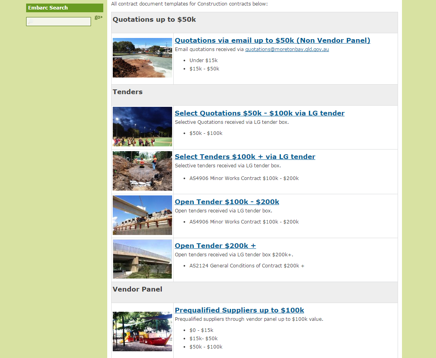The image size is (436, 358).
Task: Open Prequalified Suppliers up to $100k link
Action: point(239,310)
